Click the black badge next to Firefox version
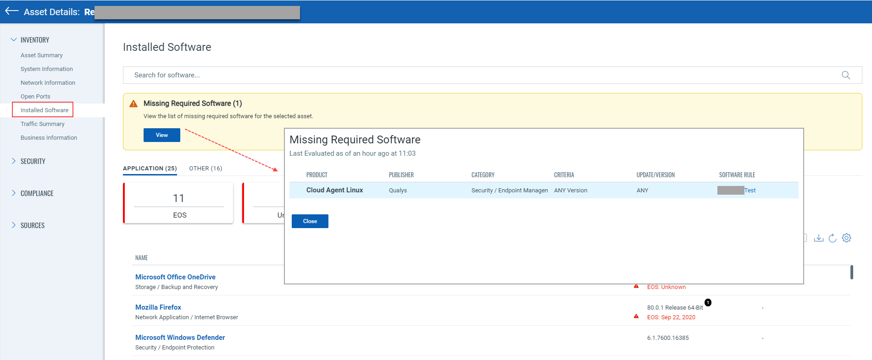Screen dimensions: 872x360 click(x=708, y=302)
